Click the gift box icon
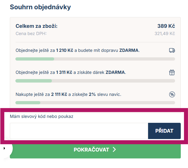This screenshot has width=188, height=168. pyautogui.click(x=172, y=72)
